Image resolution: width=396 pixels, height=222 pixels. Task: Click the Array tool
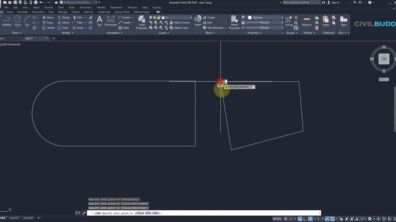click(x=78, y=28)
